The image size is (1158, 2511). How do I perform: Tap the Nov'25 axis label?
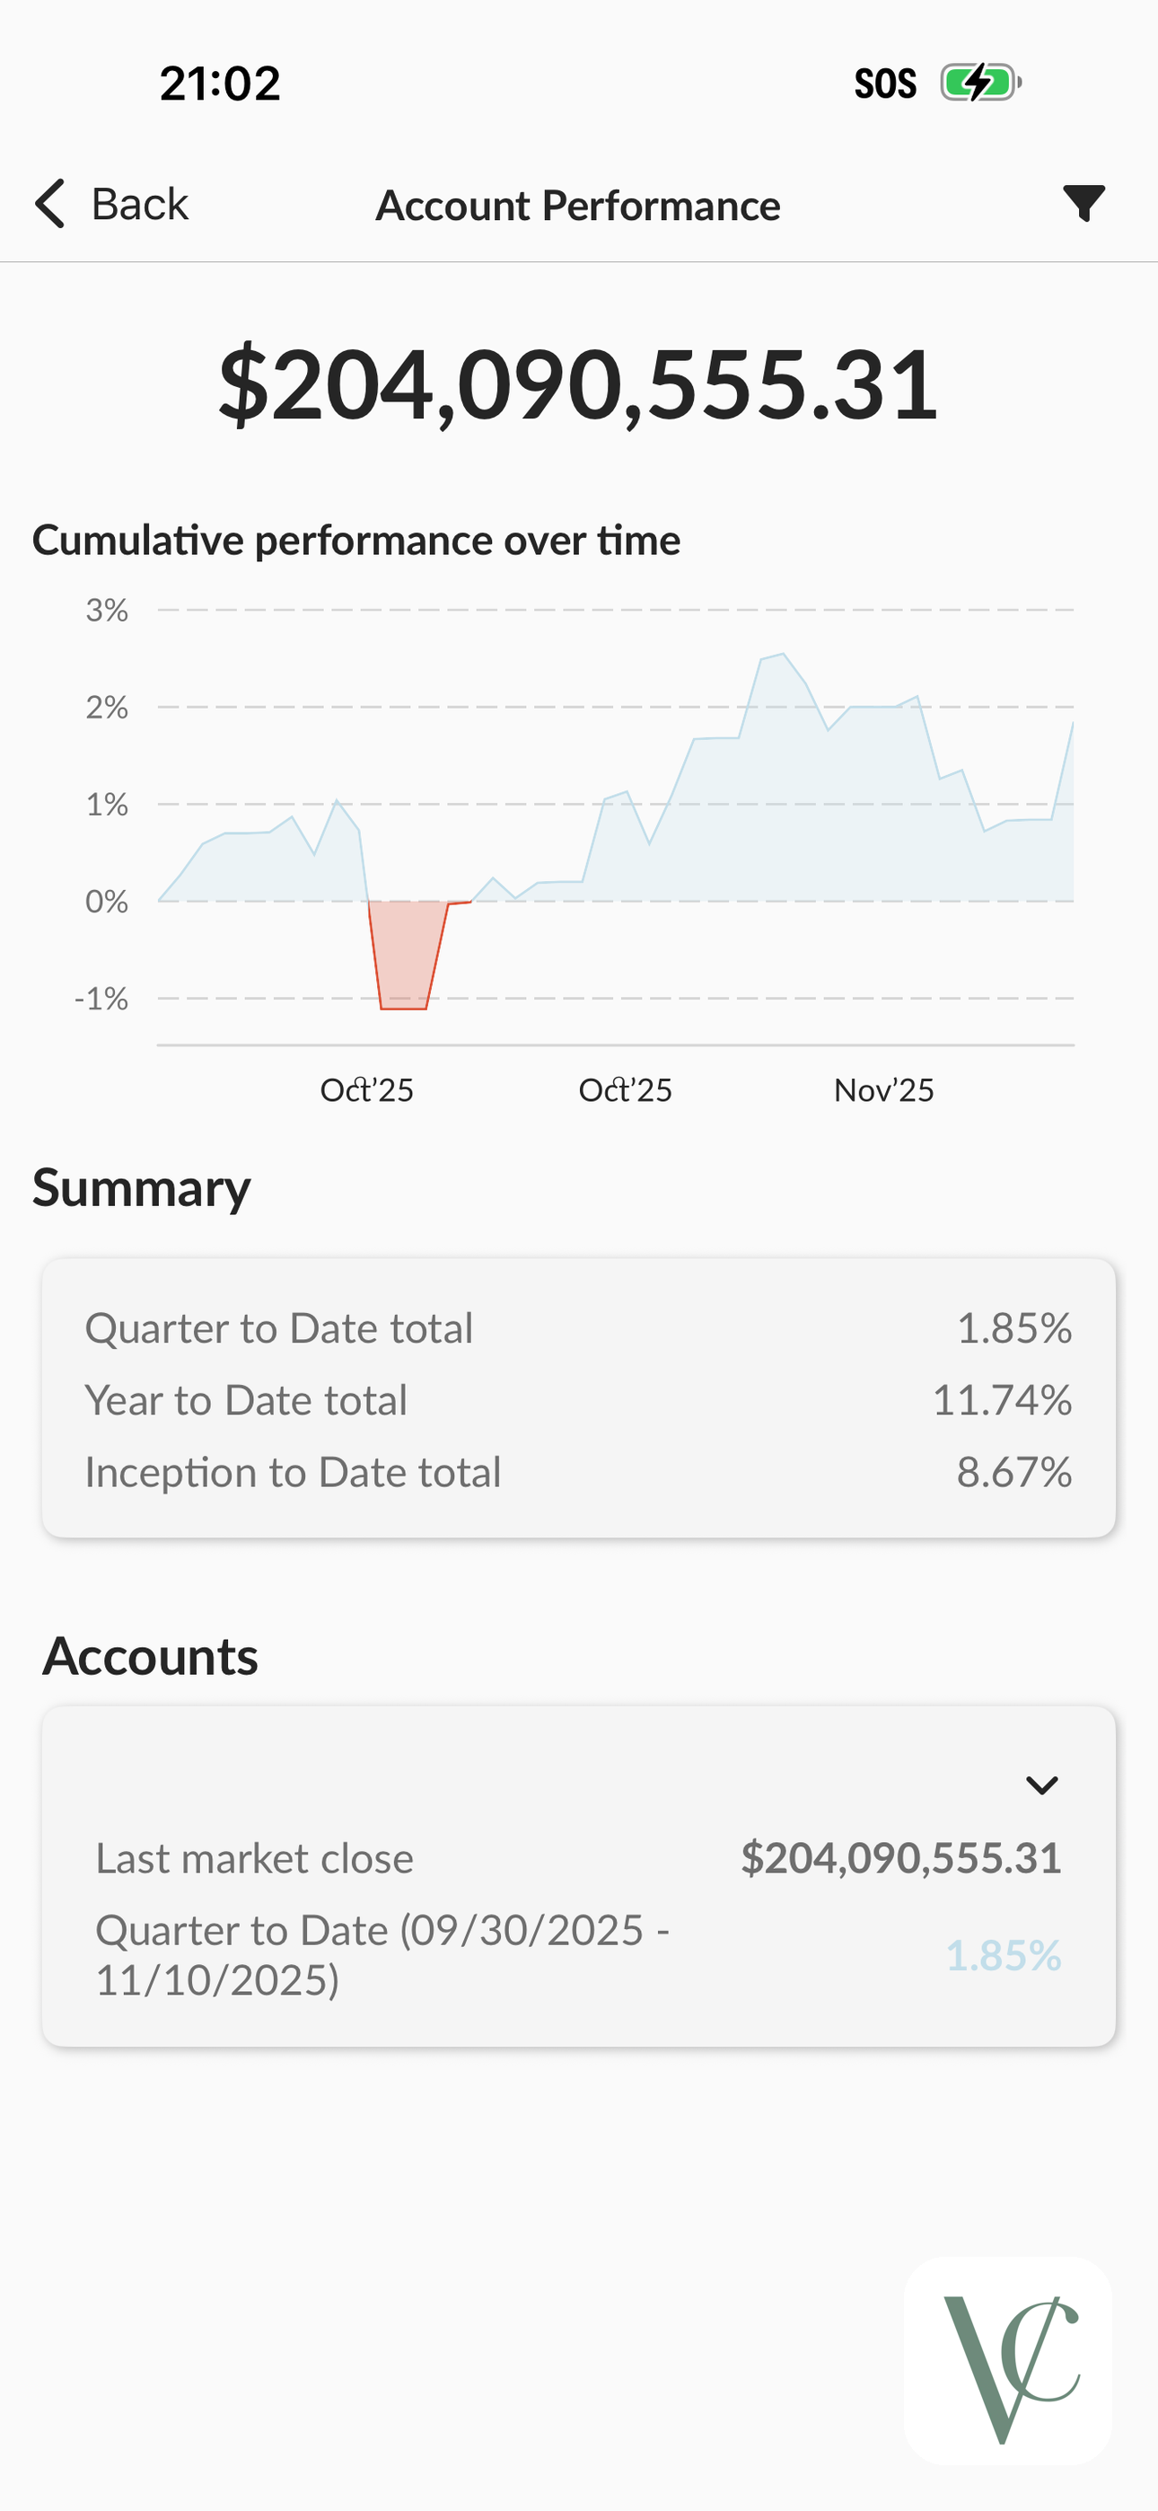click(883, 1089)
